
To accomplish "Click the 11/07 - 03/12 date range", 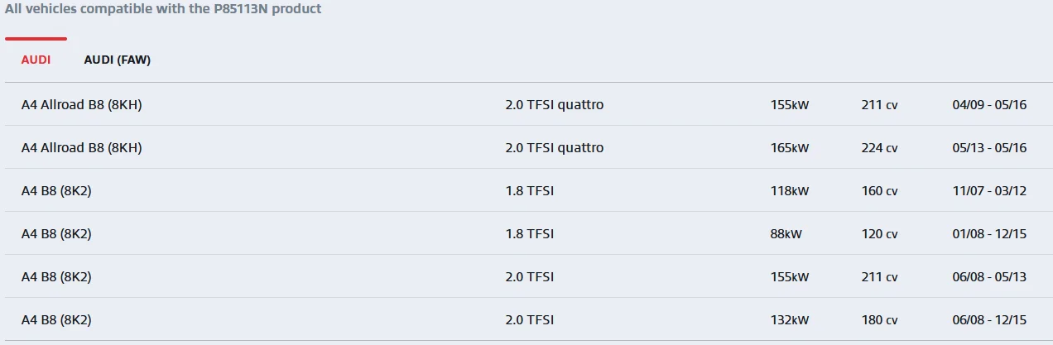I will [x=990, y=191].
